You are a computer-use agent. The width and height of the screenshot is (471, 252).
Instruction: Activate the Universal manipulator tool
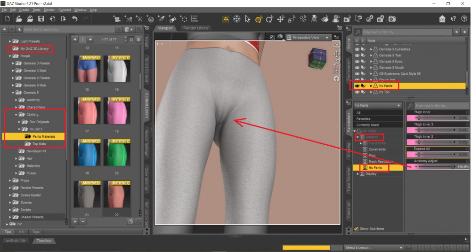click(259, 19)
